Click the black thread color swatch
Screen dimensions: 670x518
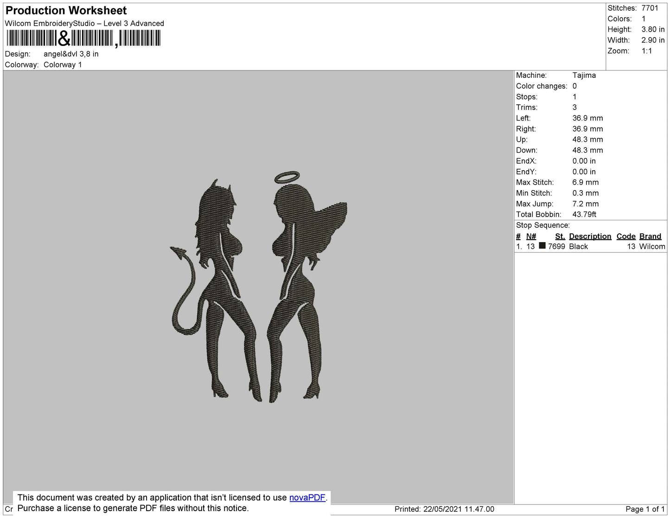[542, 246]
